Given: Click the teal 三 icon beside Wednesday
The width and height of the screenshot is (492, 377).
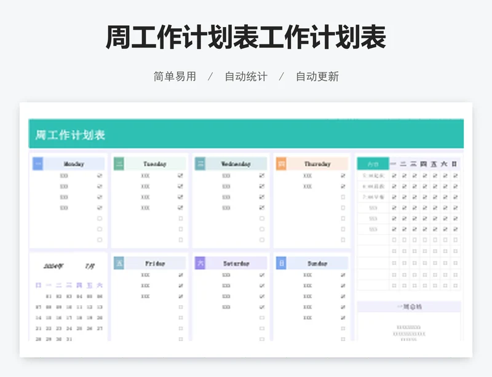Looking at the screenshot, I should coord(200,164).
